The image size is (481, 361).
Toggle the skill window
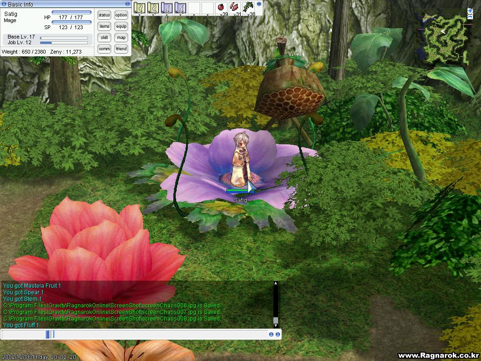tap(104, 38)
